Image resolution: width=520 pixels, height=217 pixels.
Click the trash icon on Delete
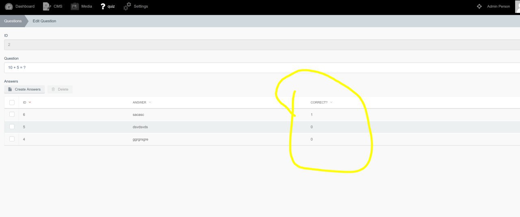pyautogui.click(x=53, y=89)
